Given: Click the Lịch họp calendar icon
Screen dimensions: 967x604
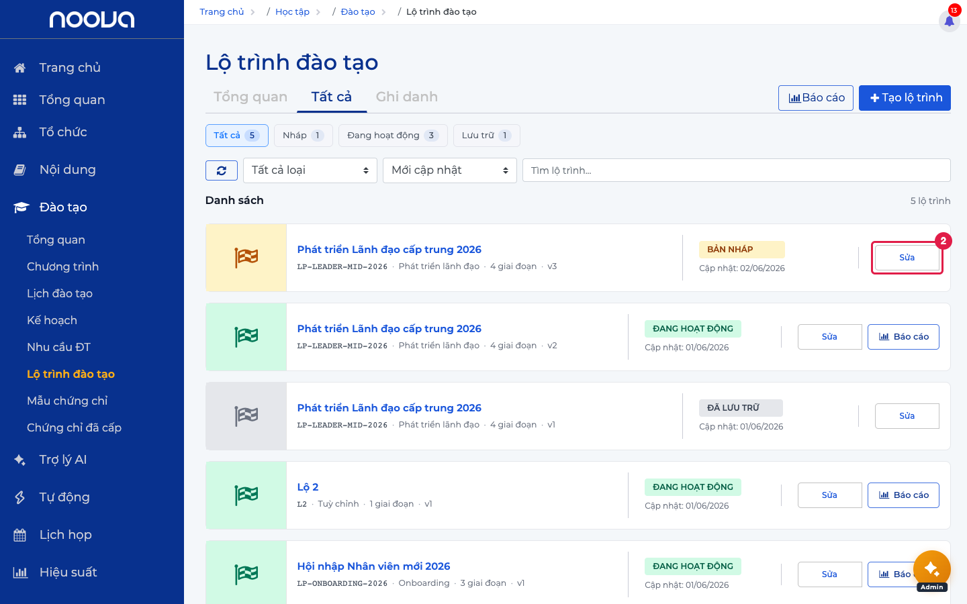Looking at the screenshot, I should click(x=20, y=535).
